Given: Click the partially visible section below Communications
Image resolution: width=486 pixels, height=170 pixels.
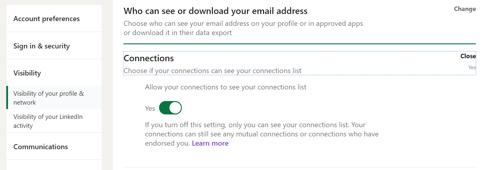Looking at the screenshot, I should coord(54,165).
